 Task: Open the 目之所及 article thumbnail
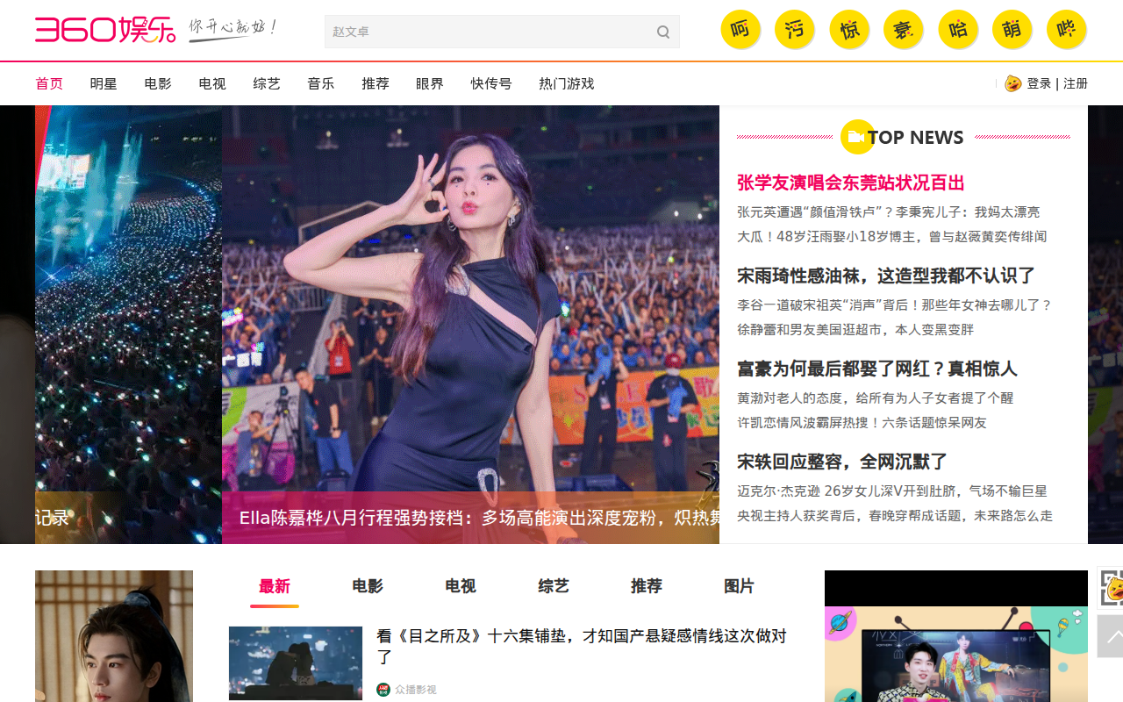[296, 663]
